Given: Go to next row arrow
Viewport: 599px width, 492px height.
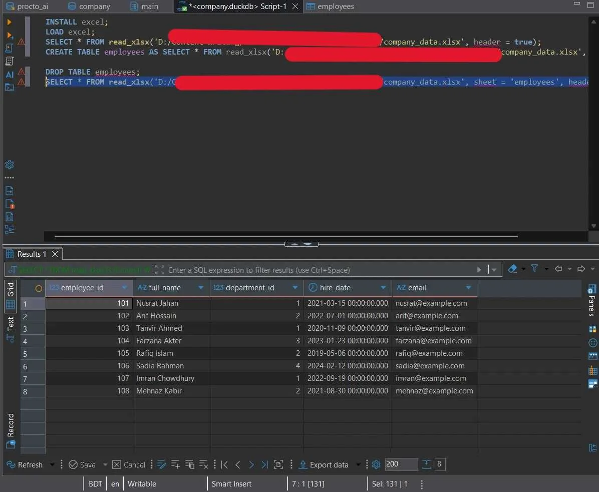Looking at the screenshot, I should click(x=251, y=464).
